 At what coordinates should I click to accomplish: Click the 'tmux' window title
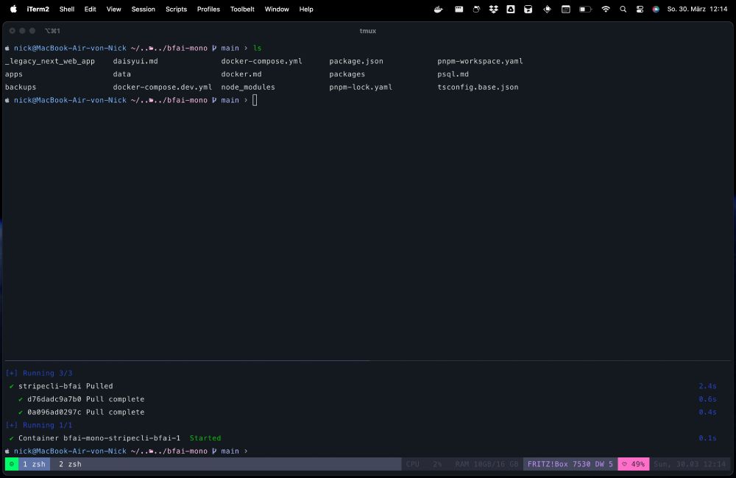click(x=367, y=31)
